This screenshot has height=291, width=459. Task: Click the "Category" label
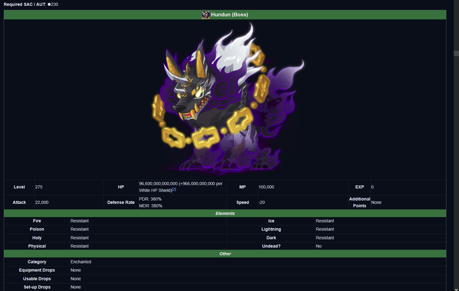[37, 262]
